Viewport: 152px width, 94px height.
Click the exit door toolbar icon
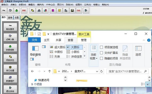click(86, 10)
